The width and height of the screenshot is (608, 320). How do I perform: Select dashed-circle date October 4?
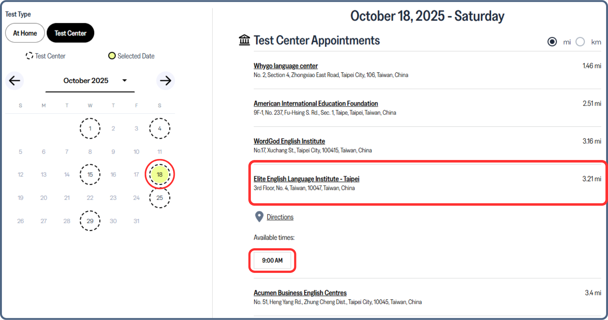tap(160, 128)
